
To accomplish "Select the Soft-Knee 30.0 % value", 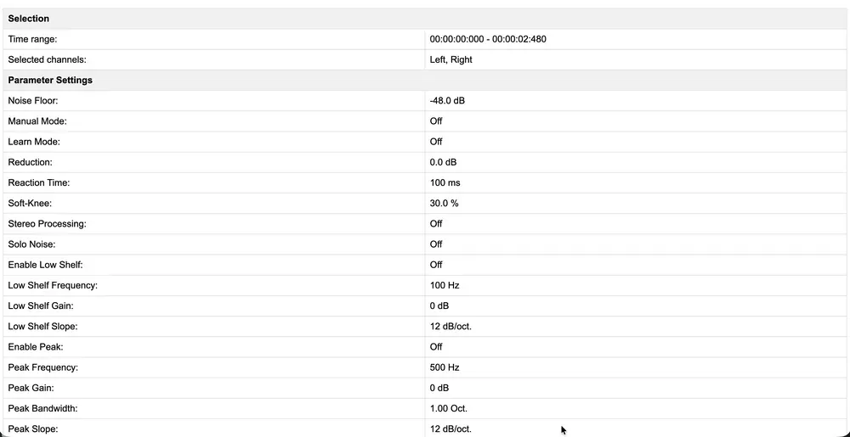I will [x=445, y=204].
